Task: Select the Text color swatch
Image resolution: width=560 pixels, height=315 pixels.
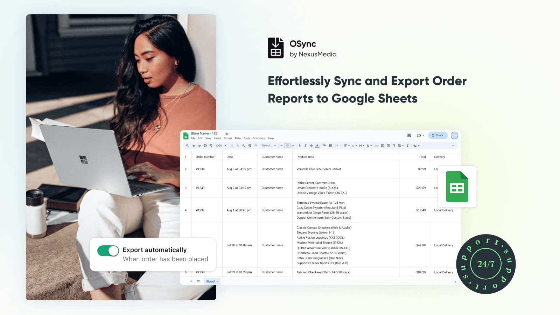Action: tap(316, 146)
